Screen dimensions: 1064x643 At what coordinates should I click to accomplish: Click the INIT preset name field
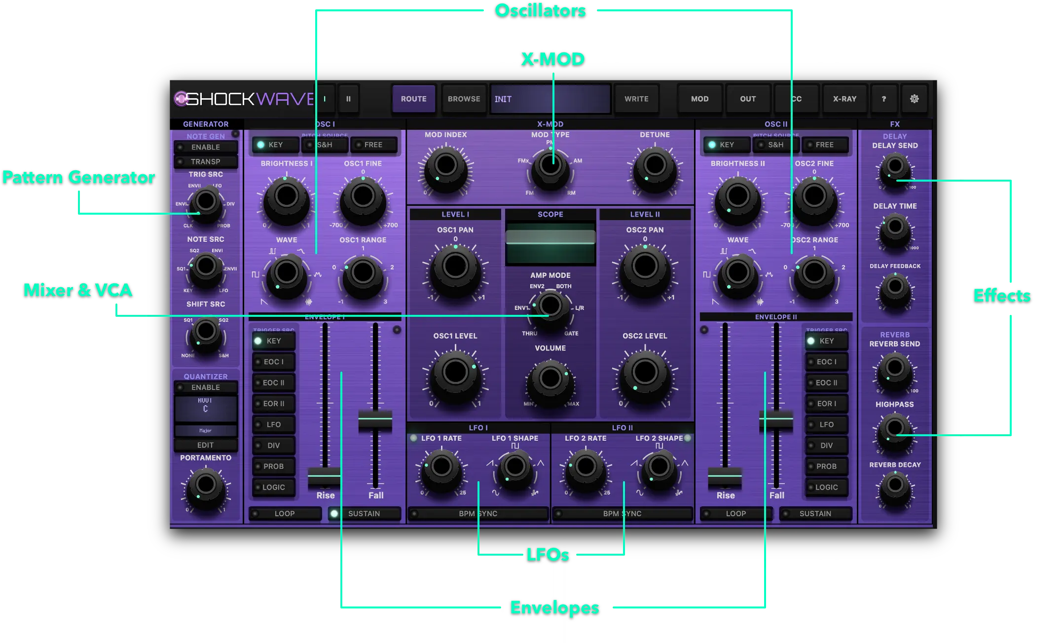[550, 99]
